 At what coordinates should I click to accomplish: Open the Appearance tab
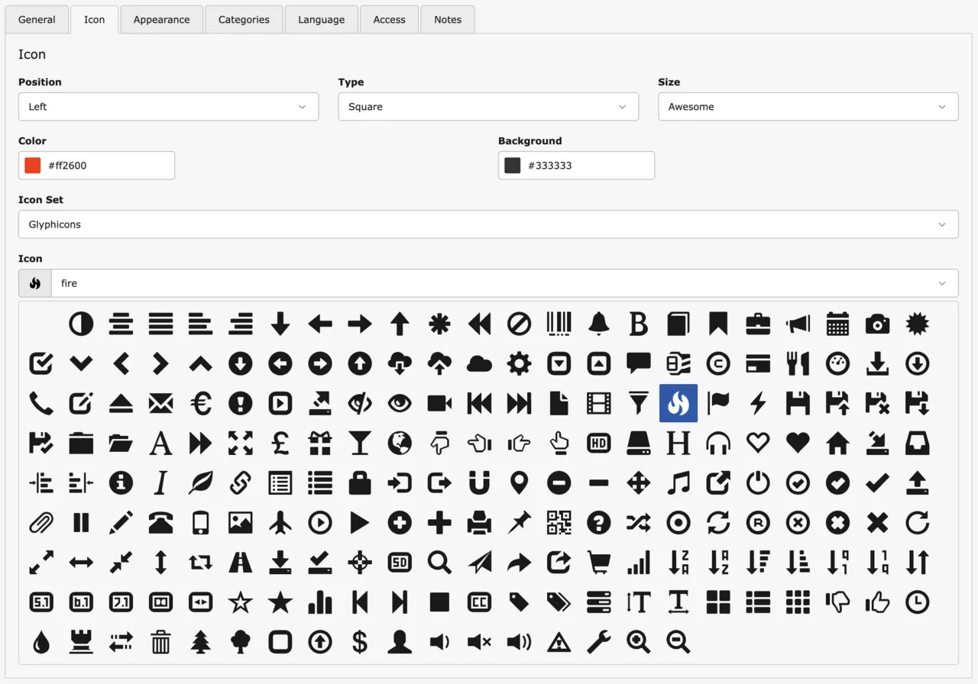(161, 20)
